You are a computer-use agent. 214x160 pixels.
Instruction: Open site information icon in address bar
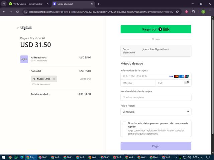click(25, 12)
